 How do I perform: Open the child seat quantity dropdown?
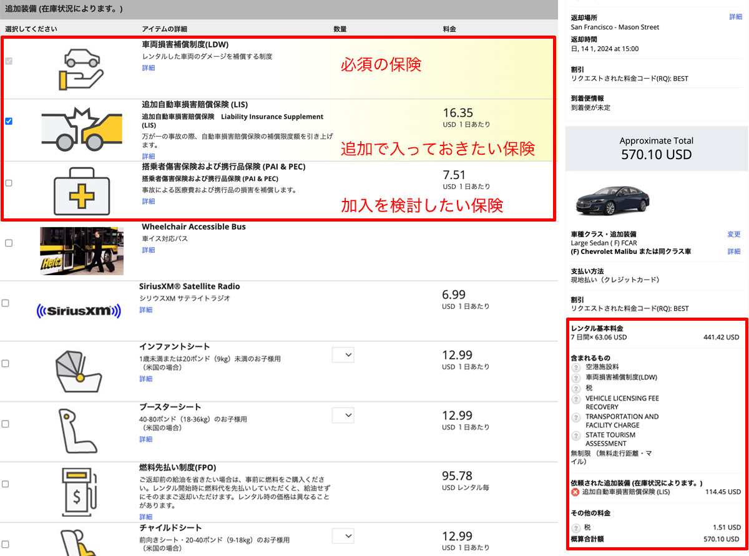tap(343, 535)
